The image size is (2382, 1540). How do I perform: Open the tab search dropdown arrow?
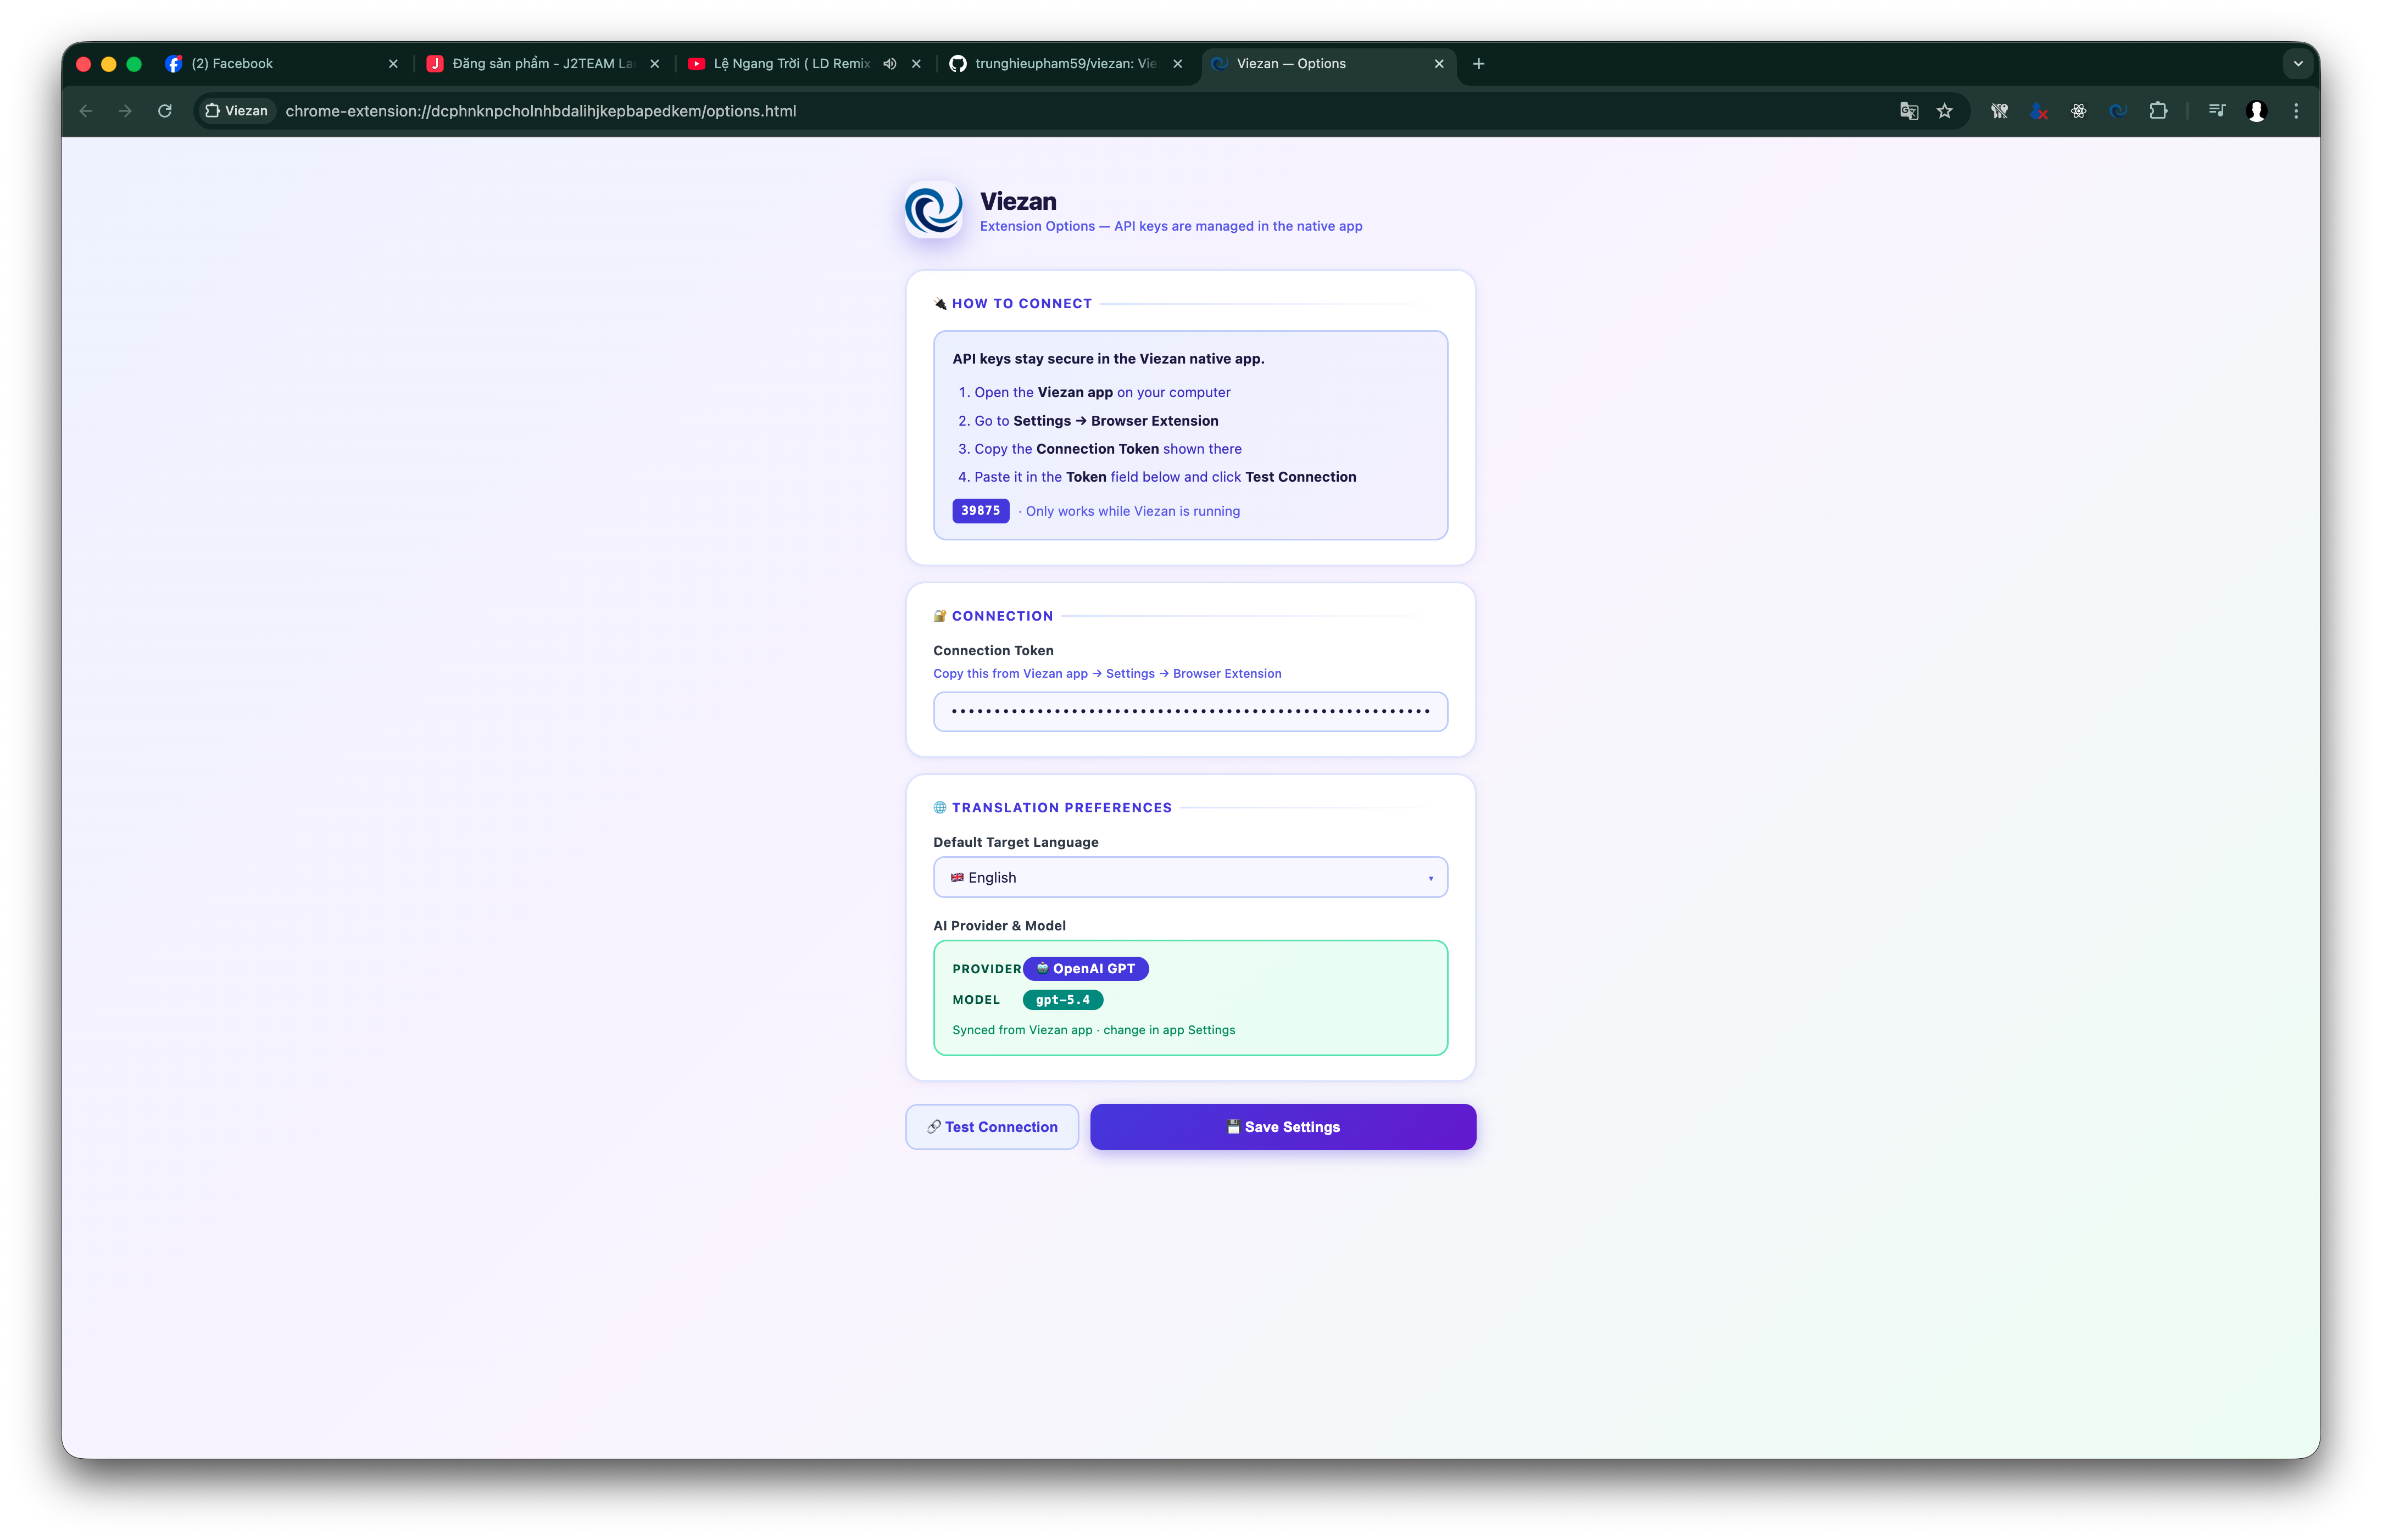2297,64
